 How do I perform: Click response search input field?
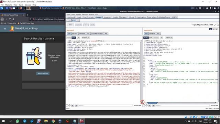[x=182, y=105]
